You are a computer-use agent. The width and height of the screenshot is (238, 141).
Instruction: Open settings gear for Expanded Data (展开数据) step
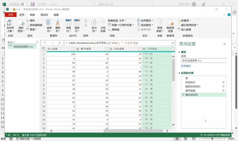click(223, 91)
